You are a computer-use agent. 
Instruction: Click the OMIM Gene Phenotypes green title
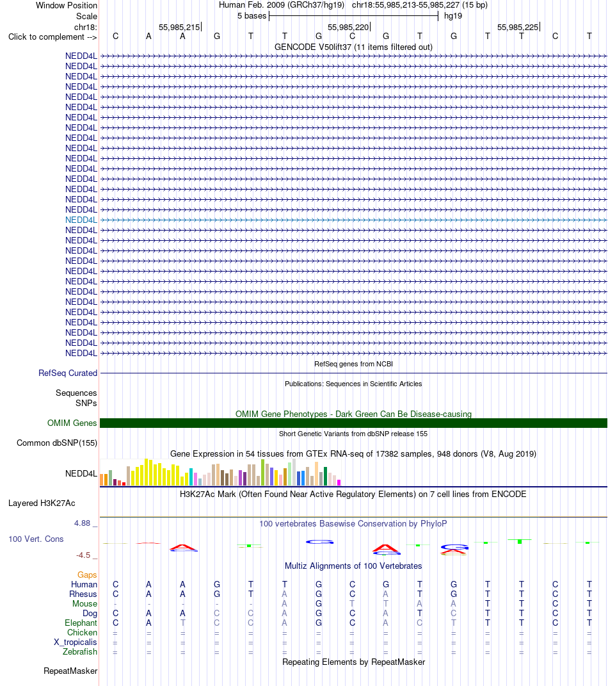[354, 414]
